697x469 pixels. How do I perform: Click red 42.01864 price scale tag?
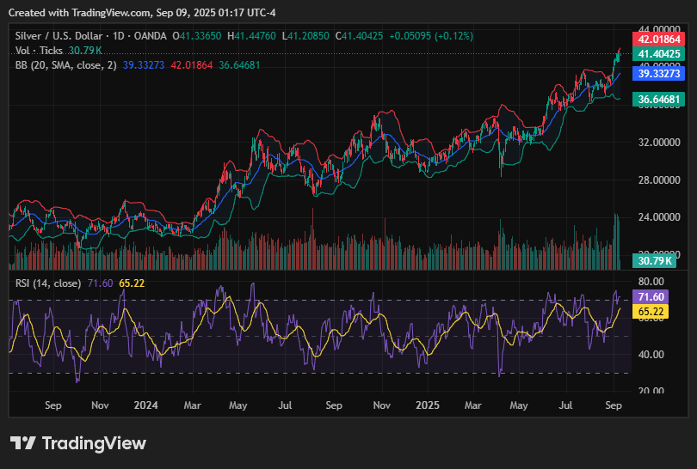click(x=659, y=39)
